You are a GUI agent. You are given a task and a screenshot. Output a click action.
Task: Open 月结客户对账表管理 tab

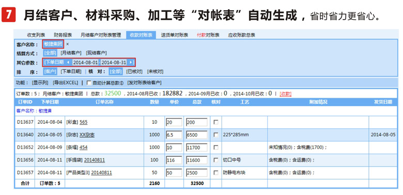tap(101, 35)
